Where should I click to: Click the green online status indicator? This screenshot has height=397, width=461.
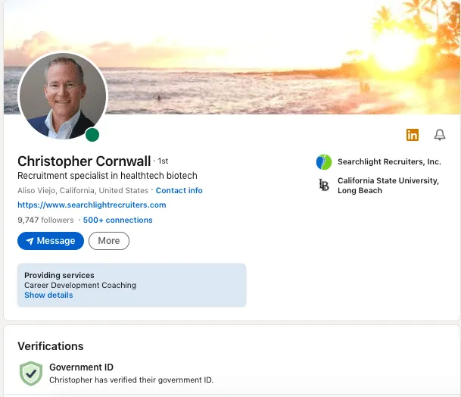coord(92,135)
